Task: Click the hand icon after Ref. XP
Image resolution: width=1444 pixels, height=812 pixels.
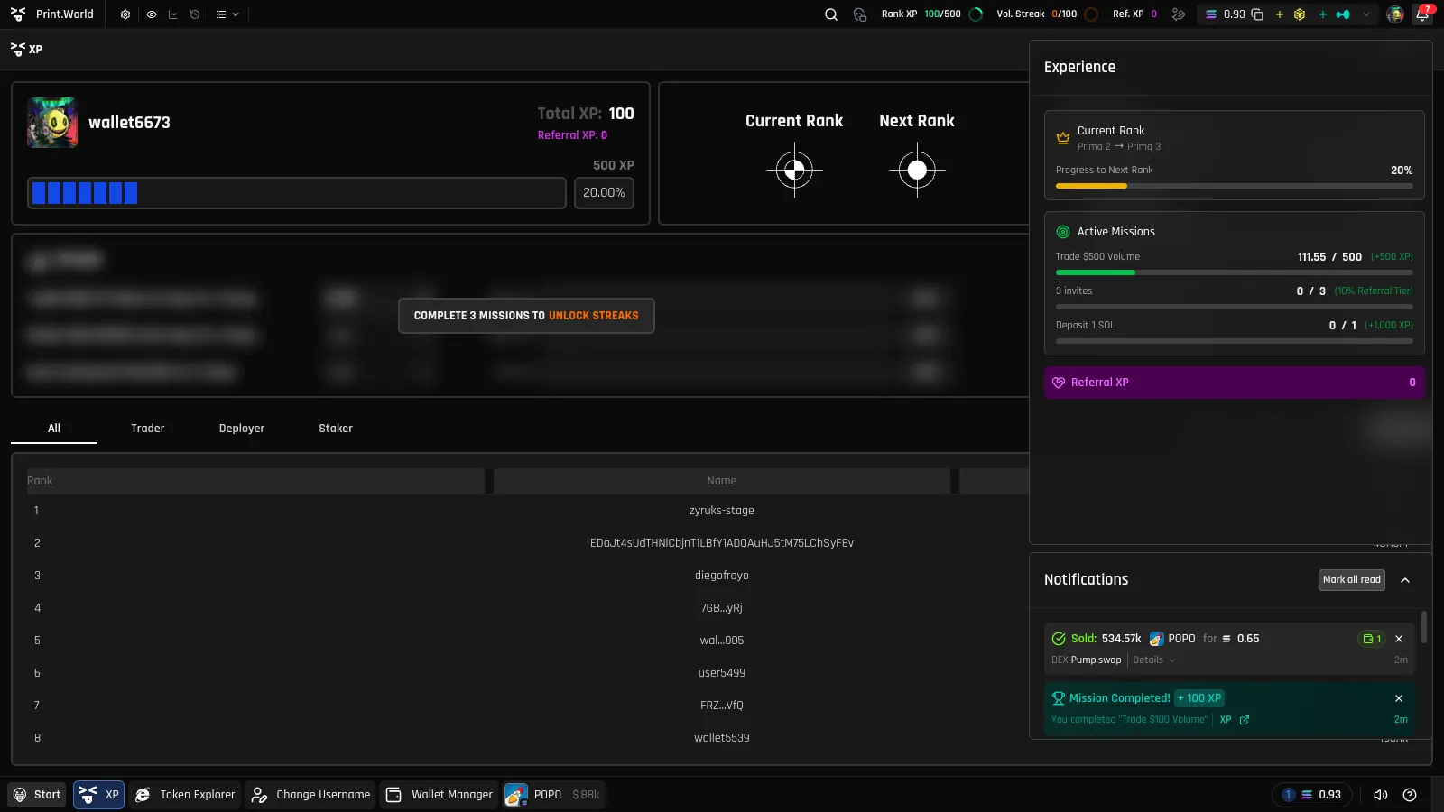Action: pyautogui.click(x=1179, y=14)
